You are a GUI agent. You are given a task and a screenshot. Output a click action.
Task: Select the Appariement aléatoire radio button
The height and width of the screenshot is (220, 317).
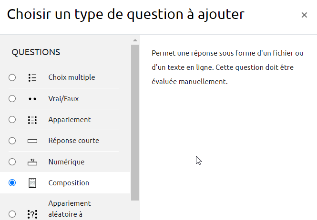tap(12, 214)
